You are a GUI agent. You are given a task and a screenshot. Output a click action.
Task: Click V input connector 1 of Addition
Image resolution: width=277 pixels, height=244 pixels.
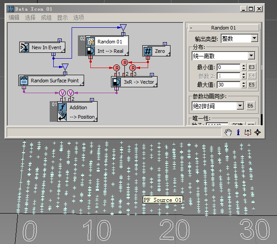pyautogui.click(x=62, y=93)
